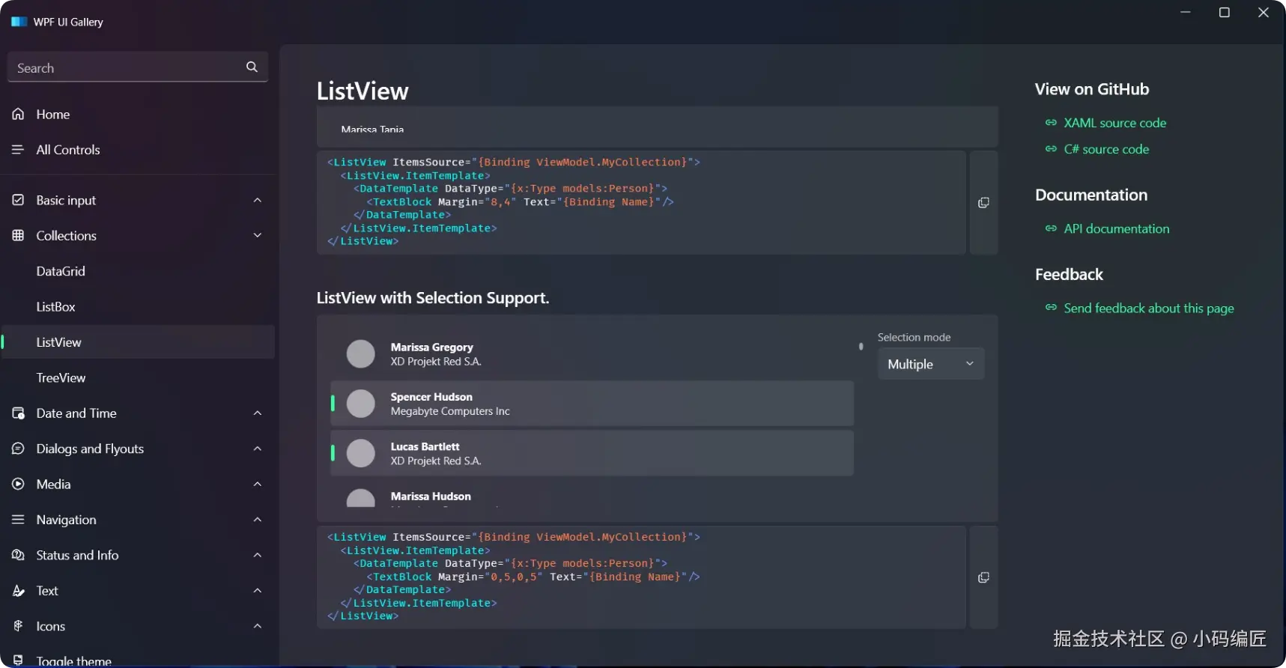Deselect the Lucas Bartlett list row
This screenshot has height=668, width=1286.
pos(592,453)
